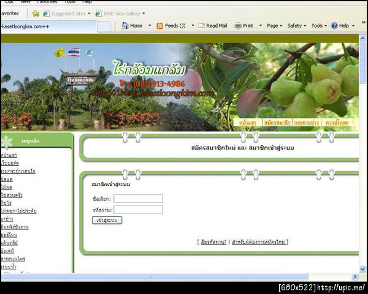368x294 pixels.
Task: Click the vertical scrollbar up arrow
Action: point(362,38)
